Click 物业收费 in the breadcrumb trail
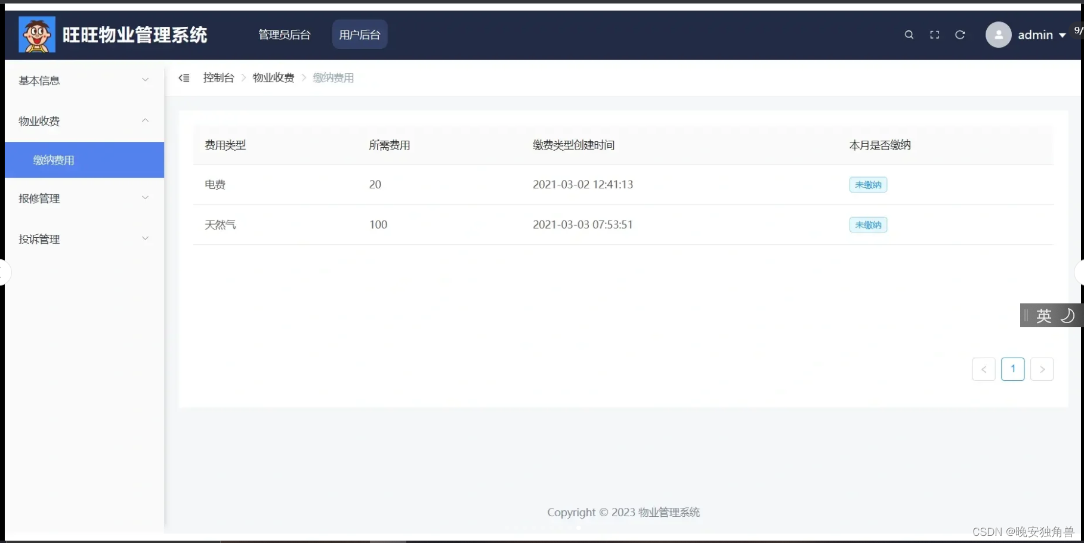The image size is (1084, 543). 273,77
